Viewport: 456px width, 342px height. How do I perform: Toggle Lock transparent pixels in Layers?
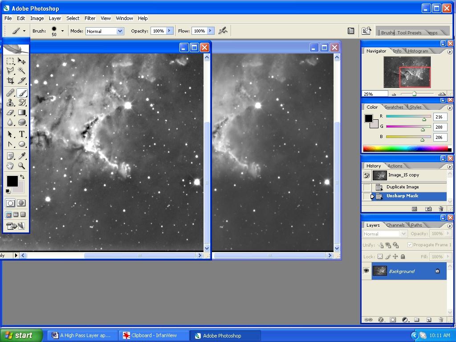click(380, 256)
